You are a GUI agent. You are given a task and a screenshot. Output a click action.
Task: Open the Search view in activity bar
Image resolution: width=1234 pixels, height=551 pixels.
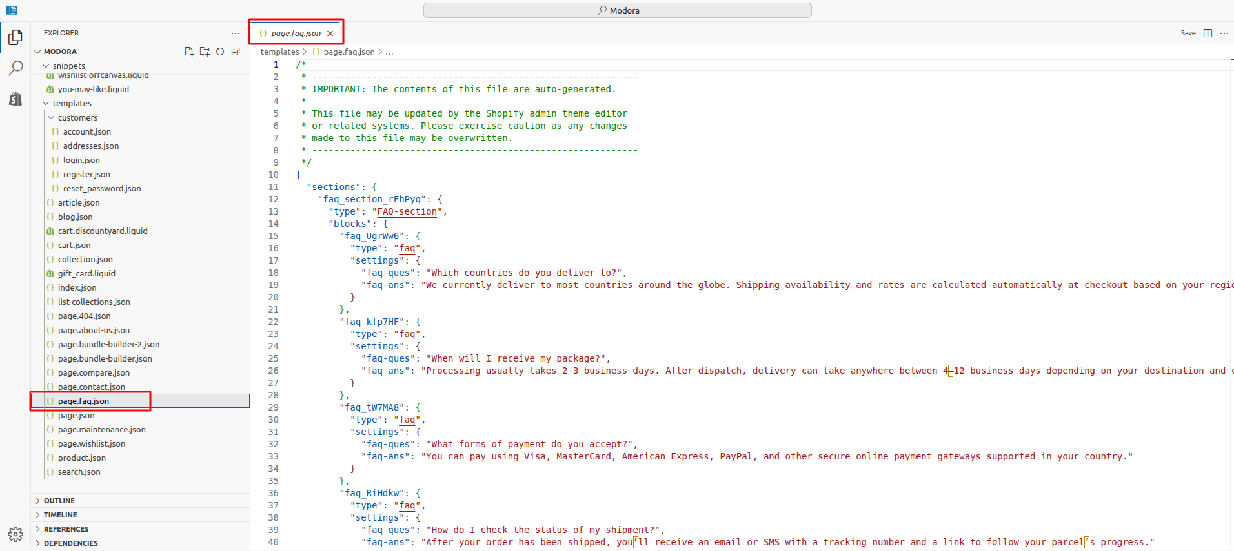click(15, 68)
